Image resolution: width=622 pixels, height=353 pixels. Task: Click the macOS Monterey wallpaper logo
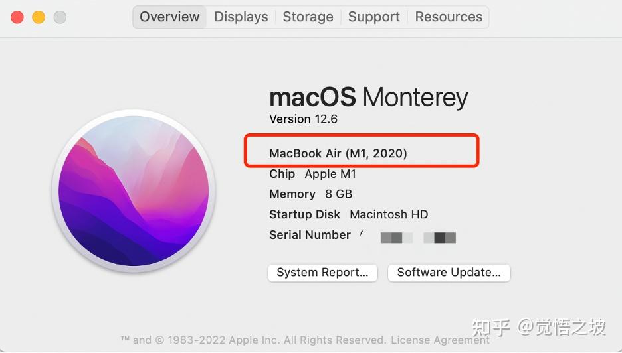(134, 191)
